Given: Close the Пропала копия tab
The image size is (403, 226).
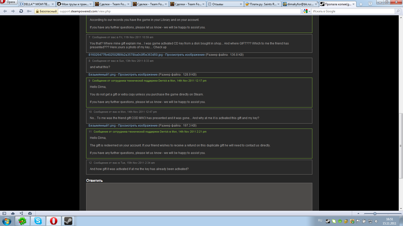Looking at the screenshot, I should click(x=354, y=4).
